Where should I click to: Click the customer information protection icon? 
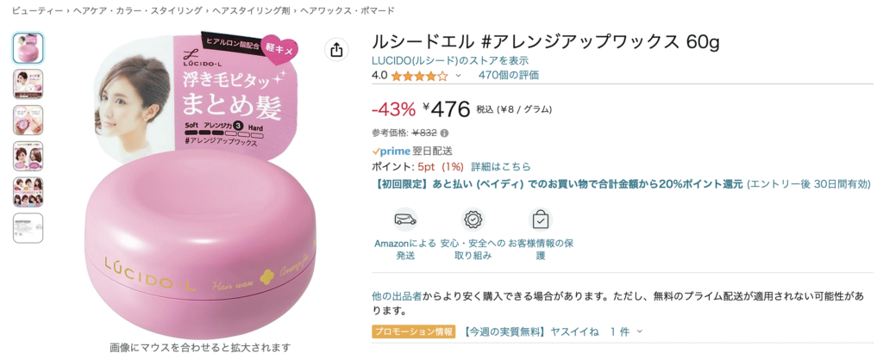tap(540, 219)
